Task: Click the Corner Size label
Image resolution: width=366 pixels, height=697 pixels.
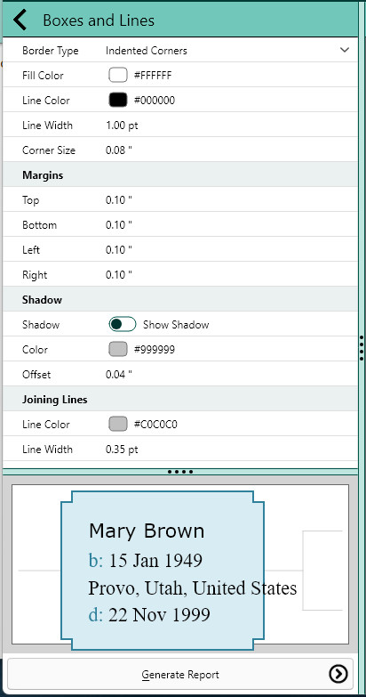Action: coord(49,150)
